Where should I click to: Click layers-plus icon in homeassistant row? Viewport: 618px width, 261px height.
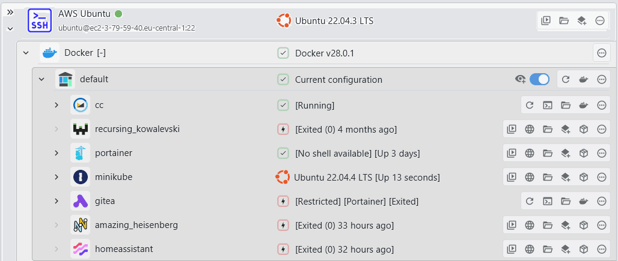(565, 249)
